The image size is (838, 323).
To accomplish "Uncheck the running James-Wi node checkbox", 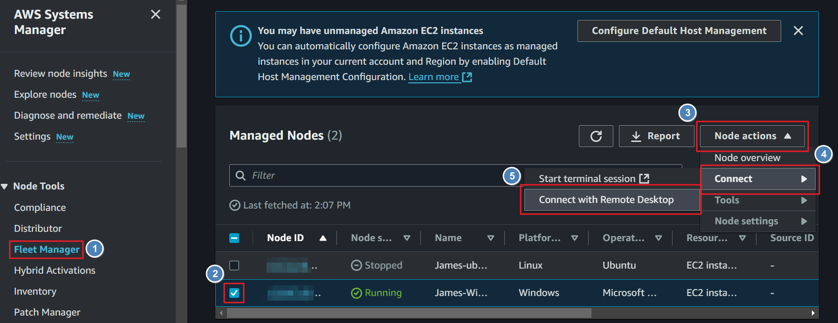I will 234,293.
